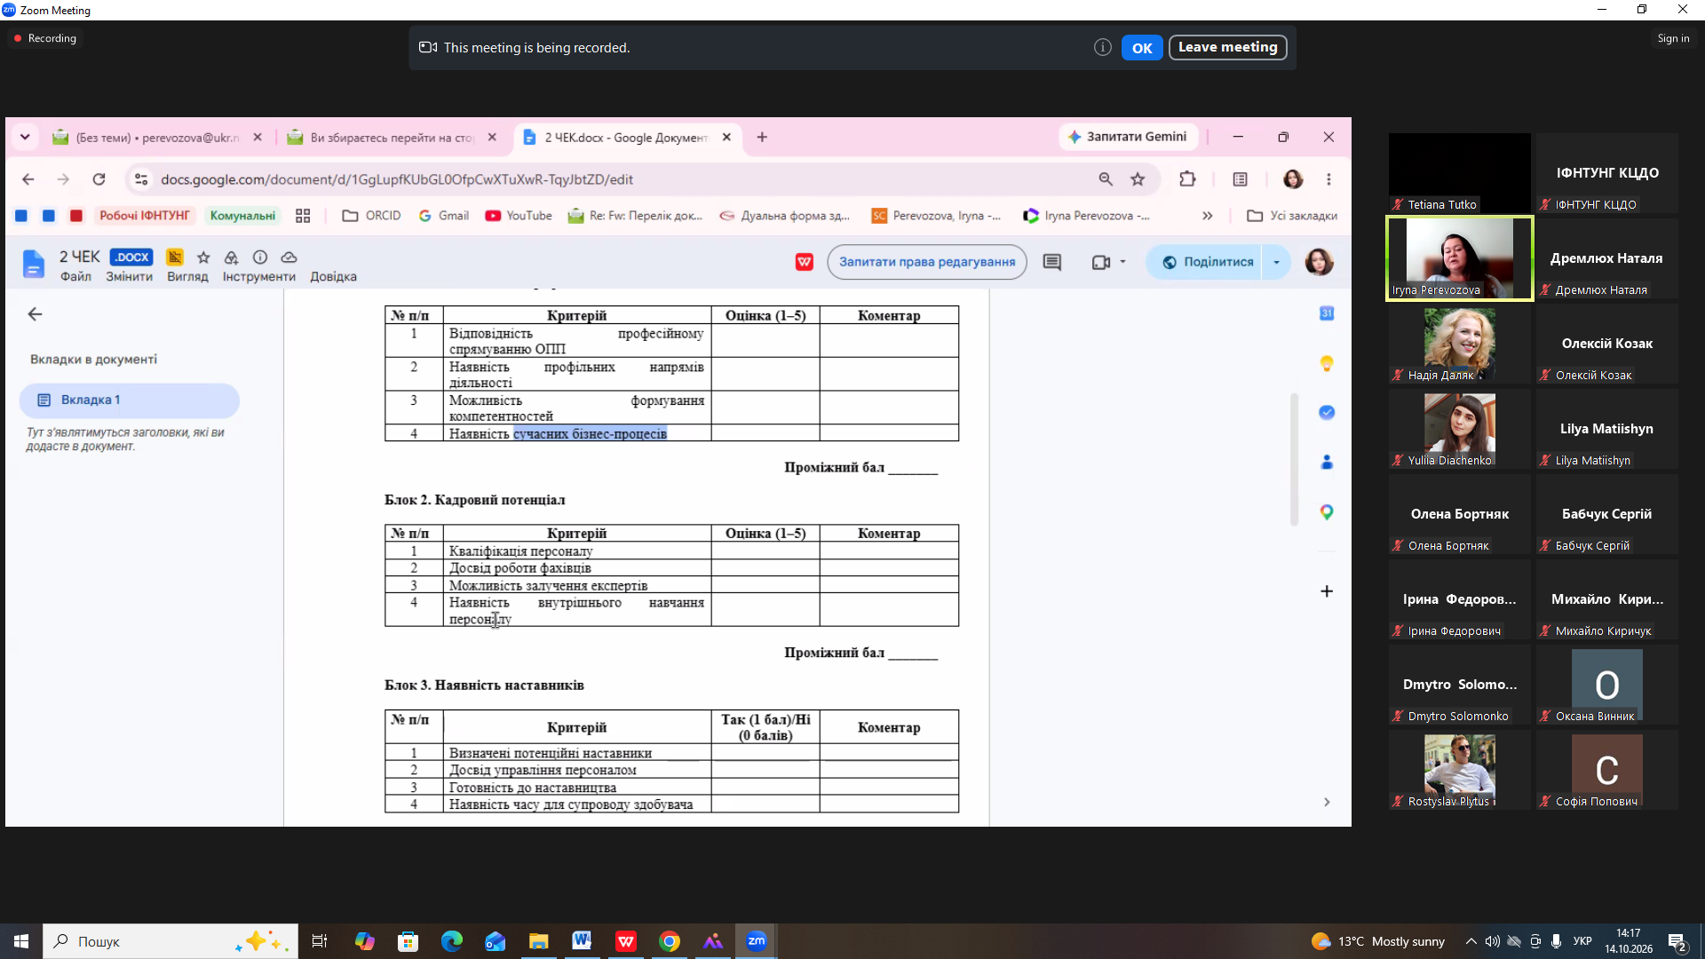Viewport: 1705px width, 959px height.
Task: Open Google Tasks side panel icon
Action: tap(1327, 413)
